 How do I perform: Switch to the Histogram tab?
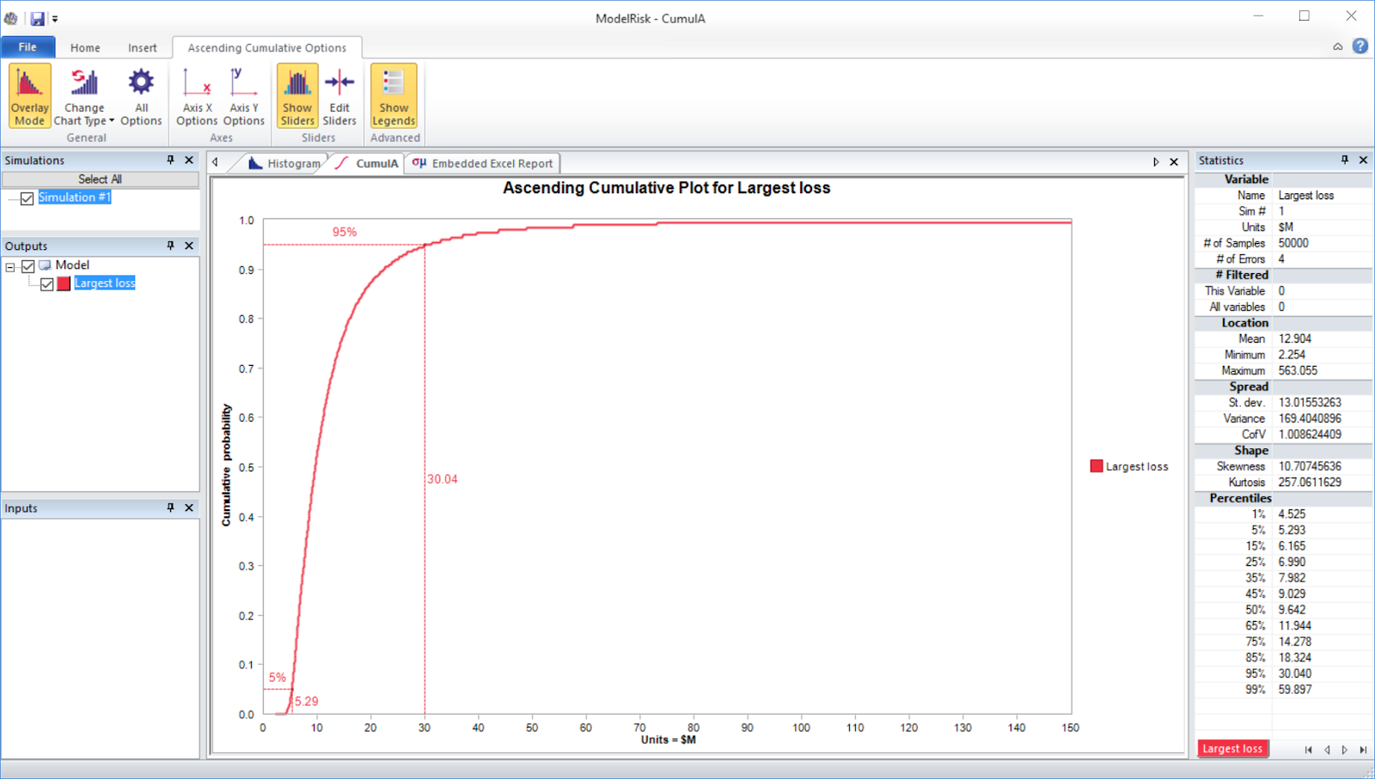pos(284,163)
